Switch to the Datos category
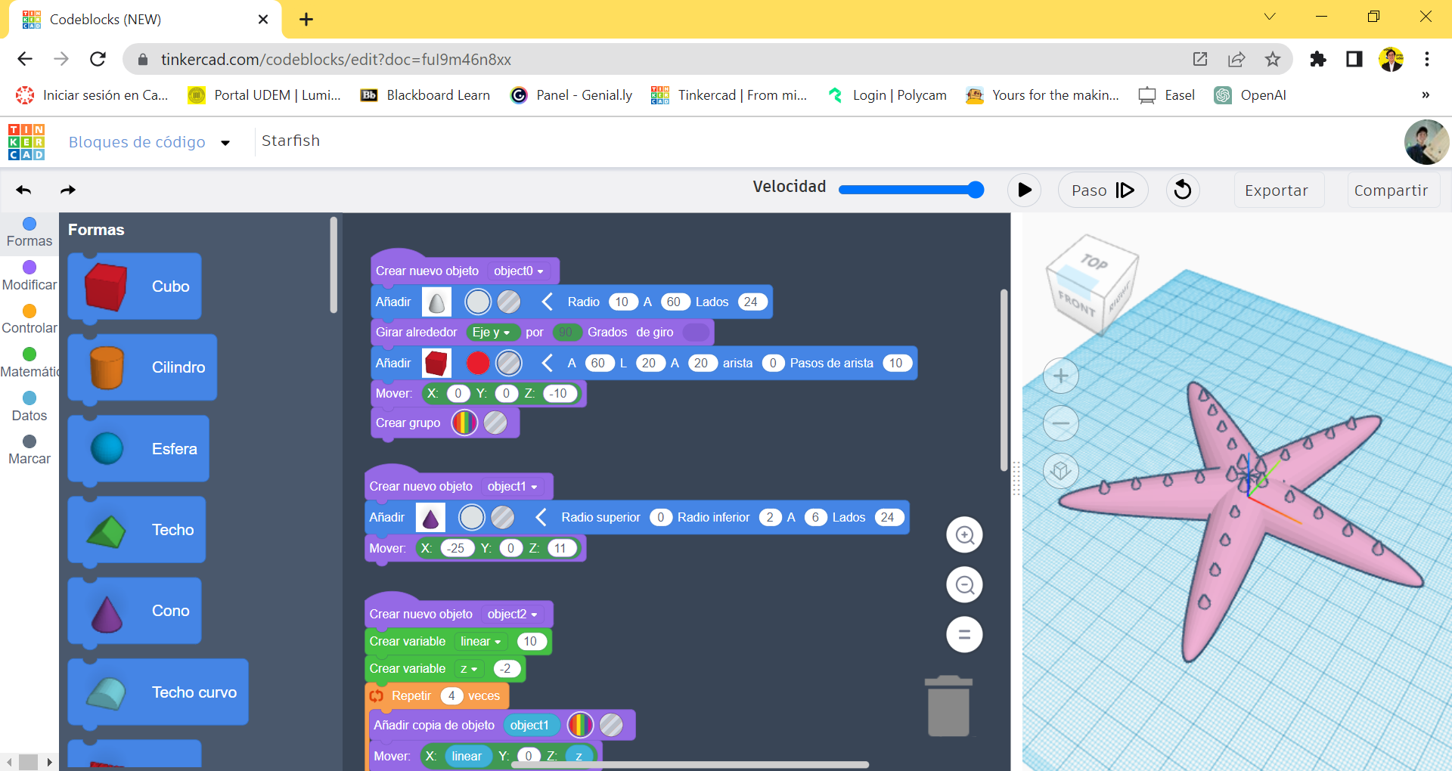 coord(29,405)
